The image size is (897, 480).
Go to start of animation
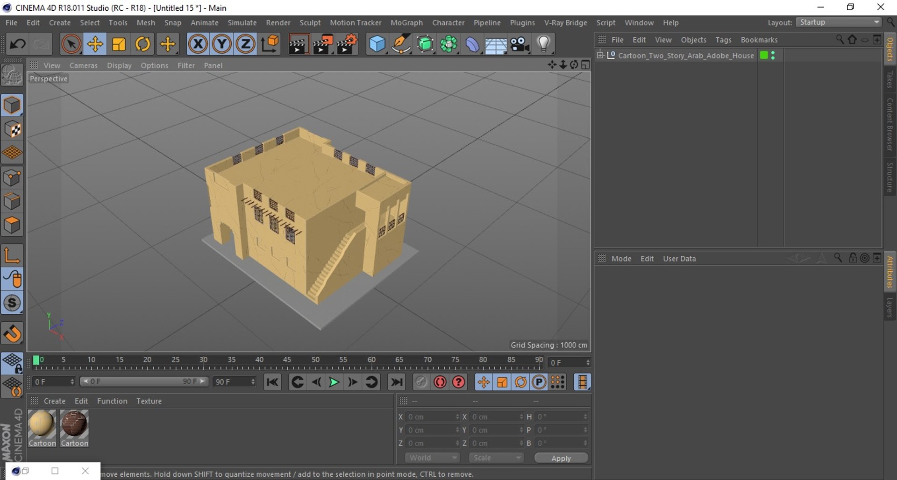tap(272, 382)
